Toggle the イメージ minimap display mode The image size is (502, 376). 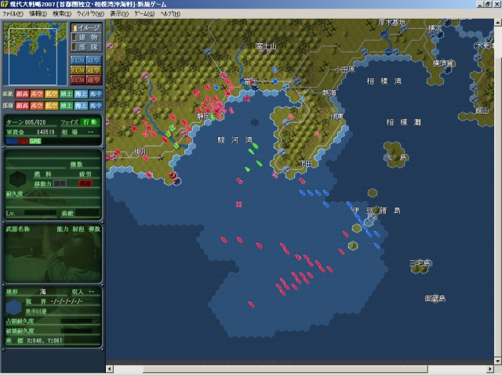[x=86, y=28]
